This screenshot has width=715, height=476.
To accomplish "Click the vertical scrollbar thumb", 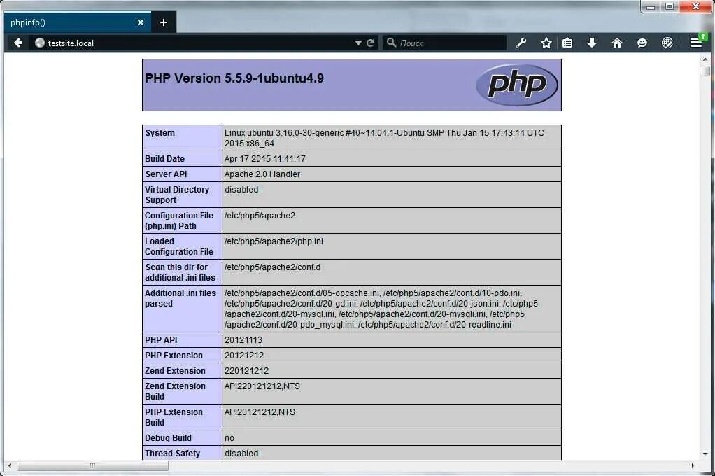I will (x=705, y=71).
